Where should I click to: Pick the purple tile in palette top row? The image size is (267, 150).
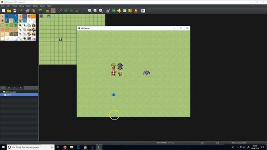(25, 16)
